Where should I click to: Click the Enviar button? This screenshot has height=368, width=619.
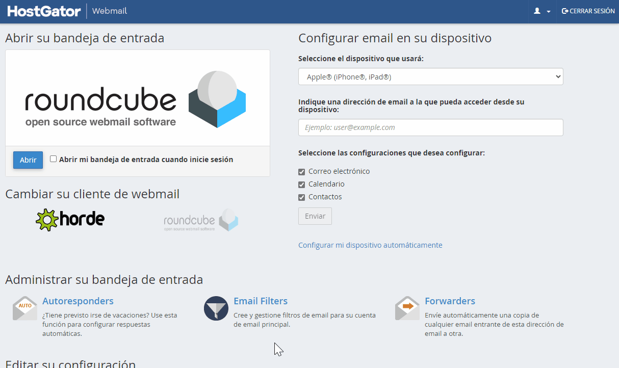click(x=315, y=216)
